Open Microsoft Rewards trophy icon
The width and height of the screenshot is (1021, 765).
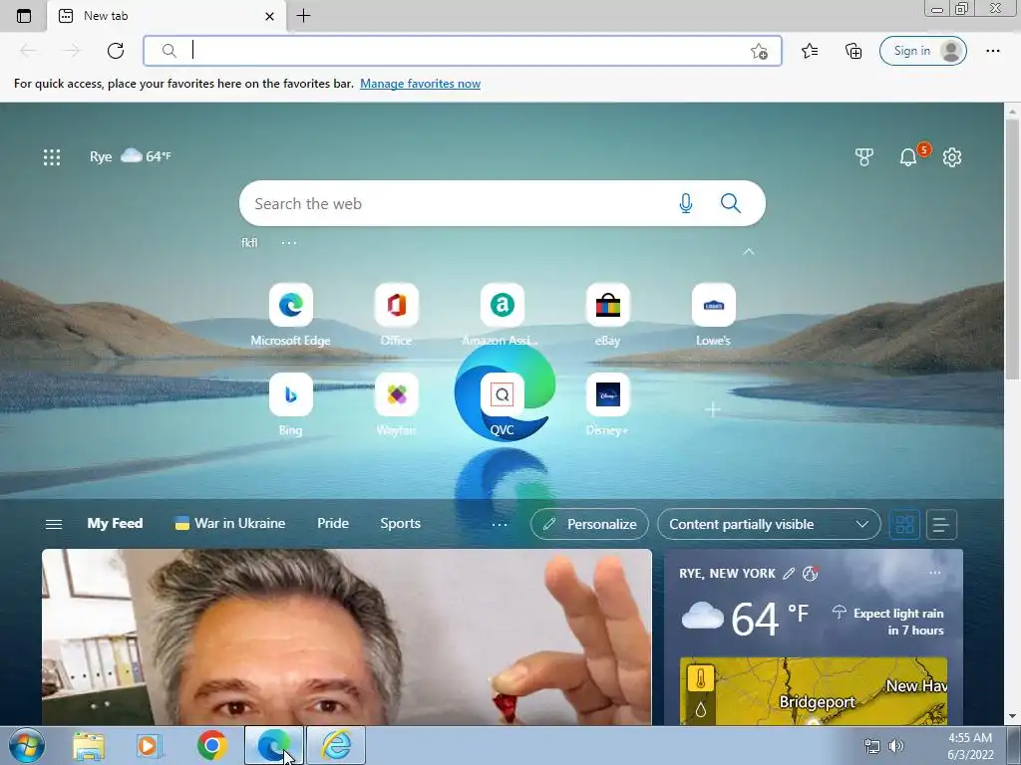click(864, 156)
